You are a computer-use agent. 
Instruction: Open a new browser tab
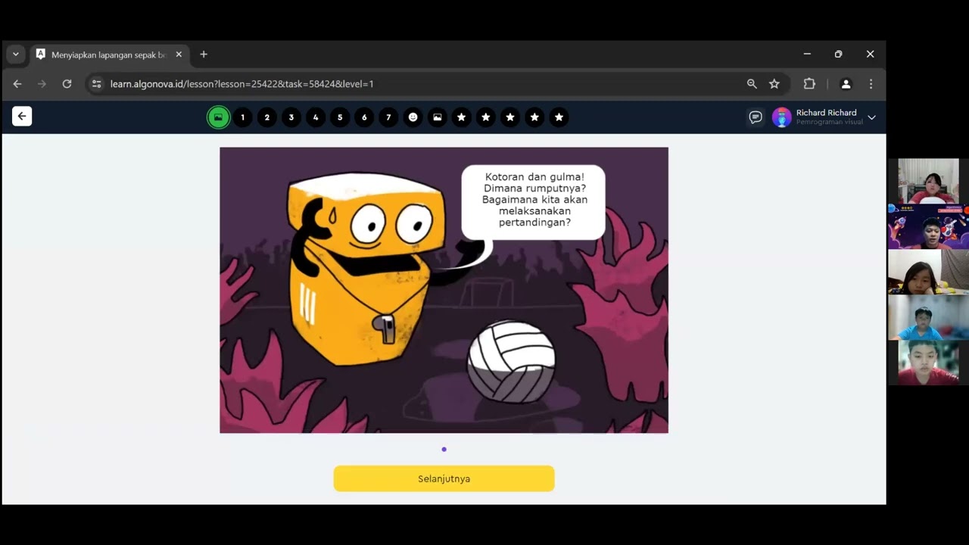click(x=204, y=54)
